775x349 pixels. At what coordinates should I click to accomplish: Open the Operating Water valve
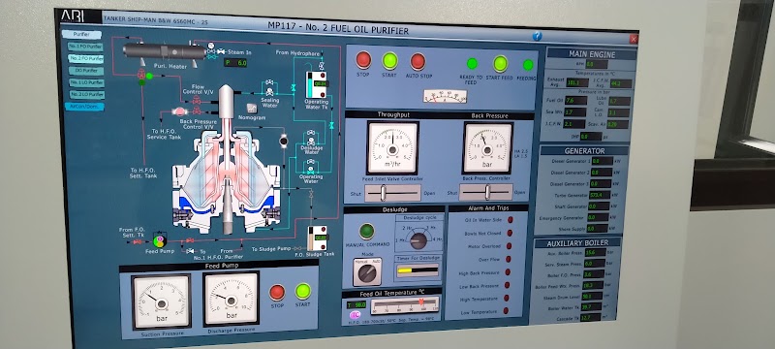click(311, 171)
